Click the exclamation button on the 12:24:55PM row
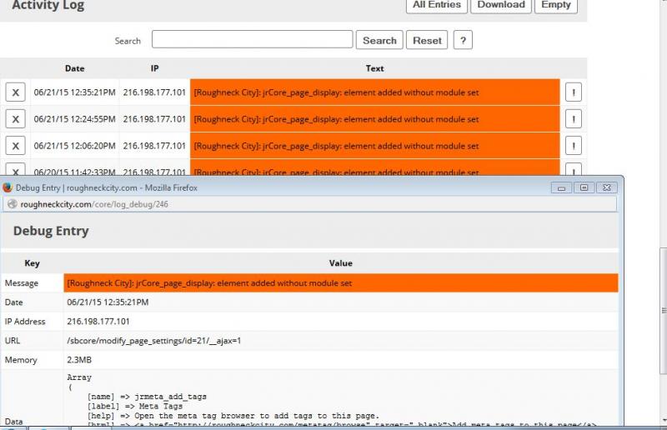 (x=573, y=119)
